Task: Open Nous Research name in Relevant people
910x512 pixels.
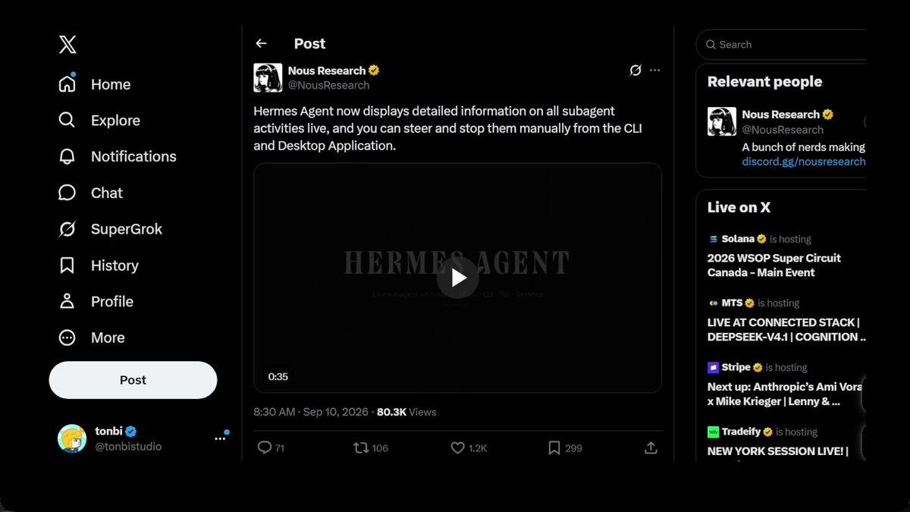Action: tap(780, 115)
